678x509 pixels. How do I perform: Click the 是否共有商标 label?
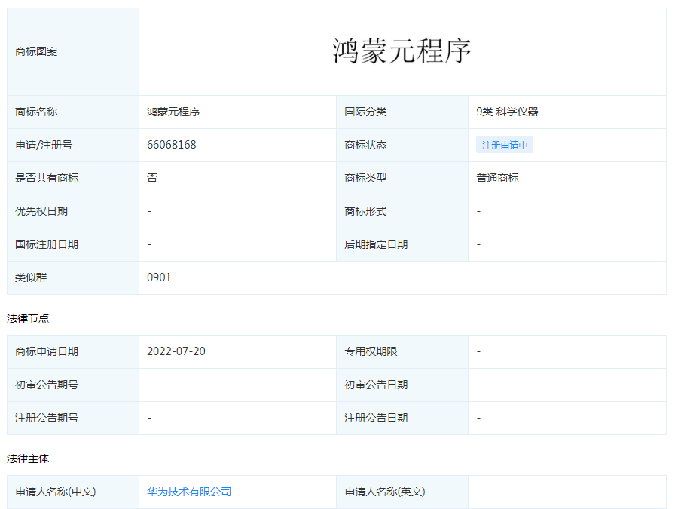47,178
